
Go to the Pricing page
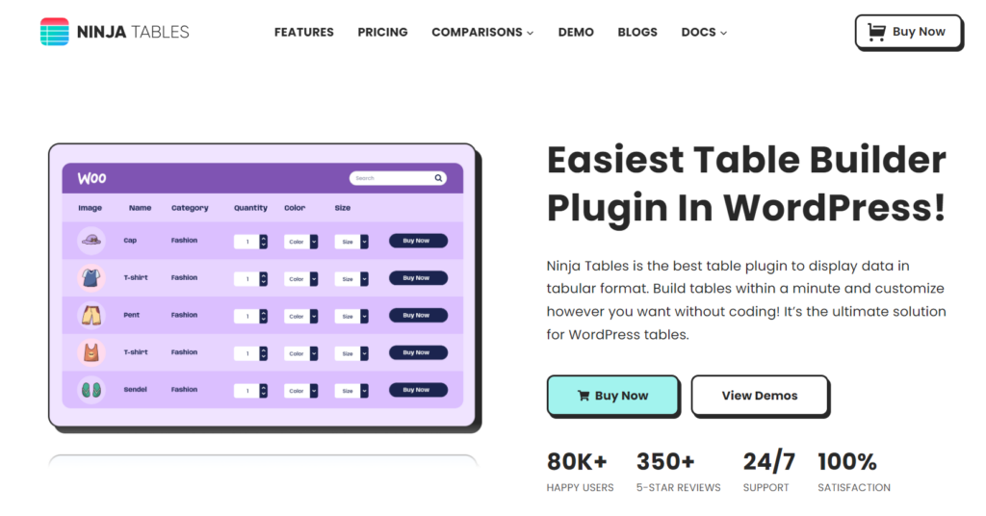pos(382,32)
